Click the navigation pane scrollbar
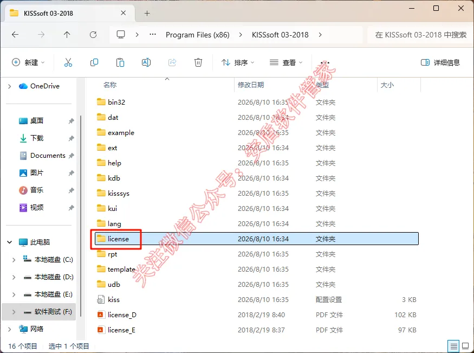 click(80, 215)
